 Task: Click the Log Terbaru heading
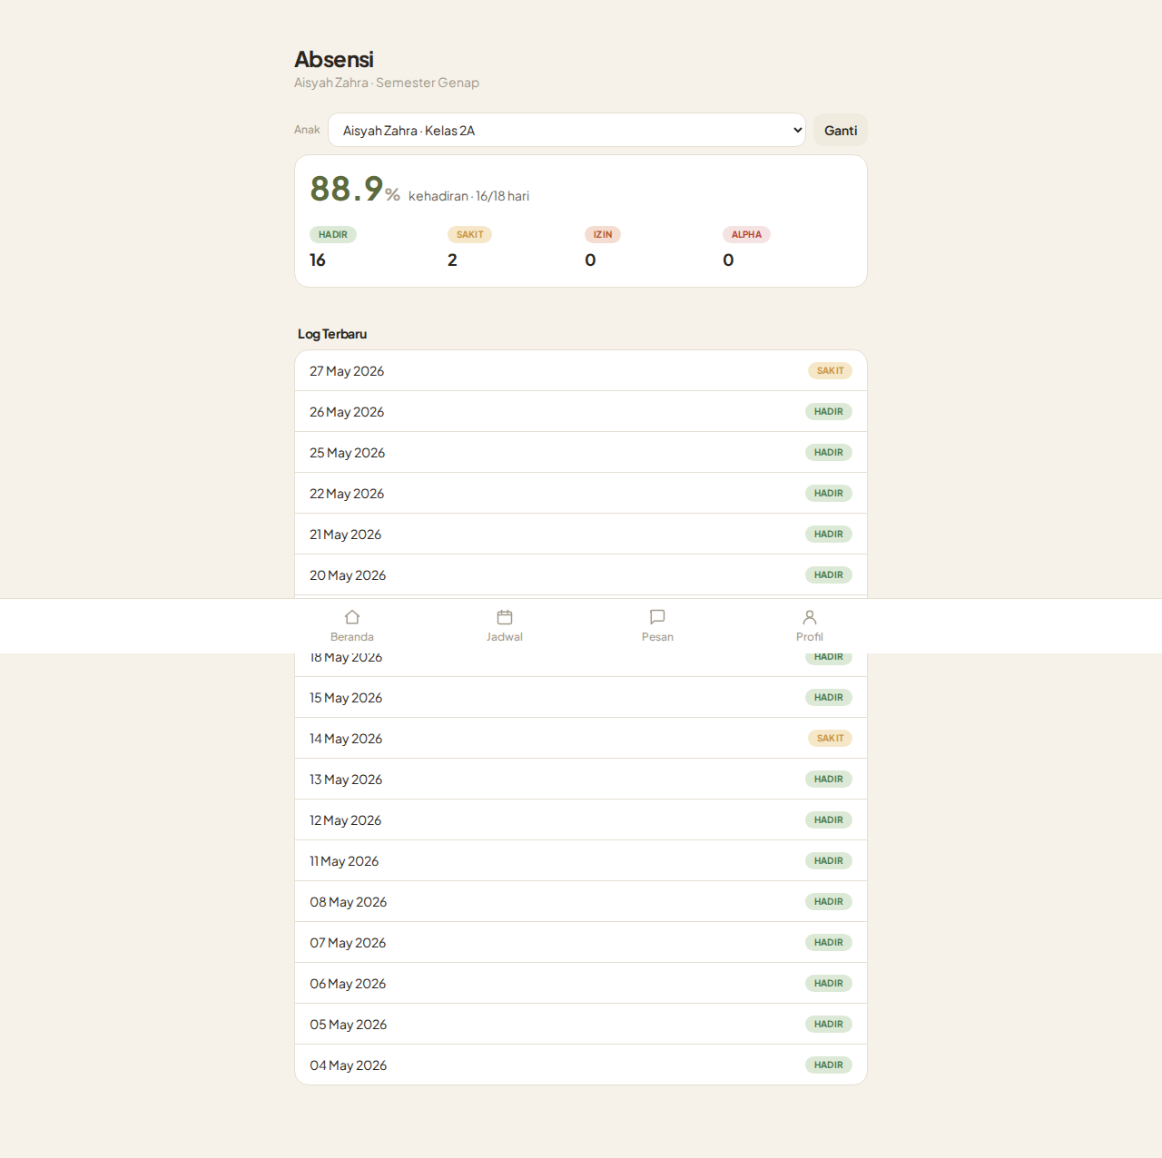pyautogui.click(x=332, y=334)
